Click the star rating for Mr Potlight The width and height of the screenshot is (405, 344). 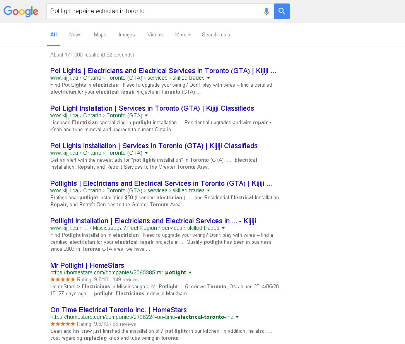63,279
